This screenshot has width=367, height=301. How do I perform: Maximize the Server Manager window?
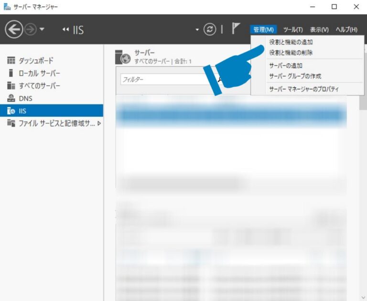point(334,7)
